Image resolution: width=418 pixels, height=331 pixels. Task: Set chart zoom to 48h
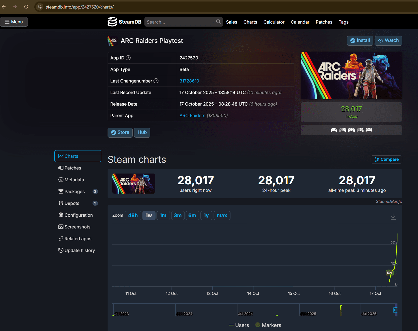pyautogui.click(x=133, y=215)
